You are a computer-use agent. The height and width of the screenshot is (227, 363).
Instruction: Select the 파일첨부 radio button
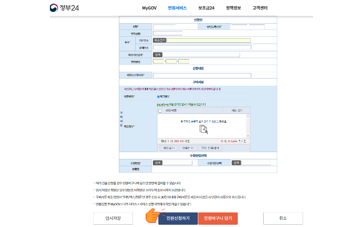tap(158, 97)
